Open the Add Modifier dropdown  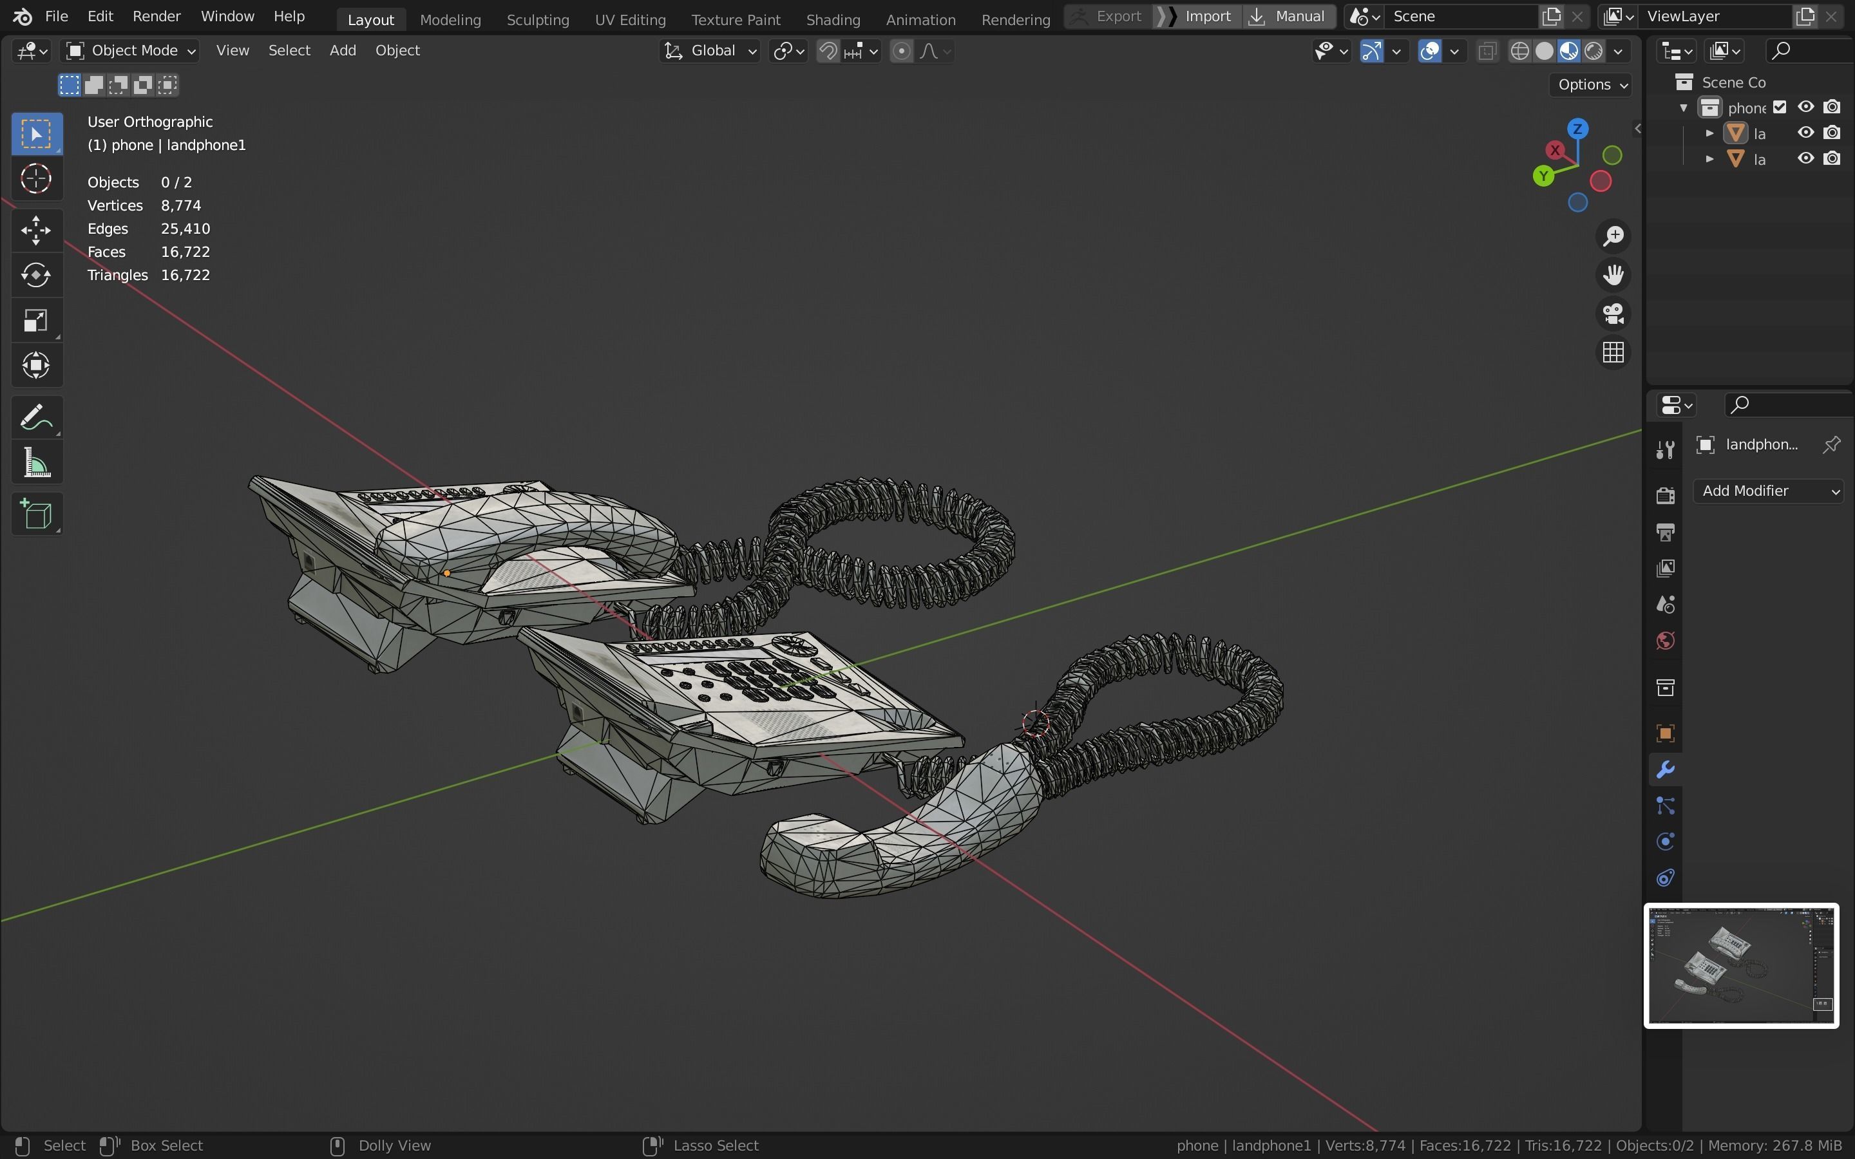click(x=1769, y=491)
